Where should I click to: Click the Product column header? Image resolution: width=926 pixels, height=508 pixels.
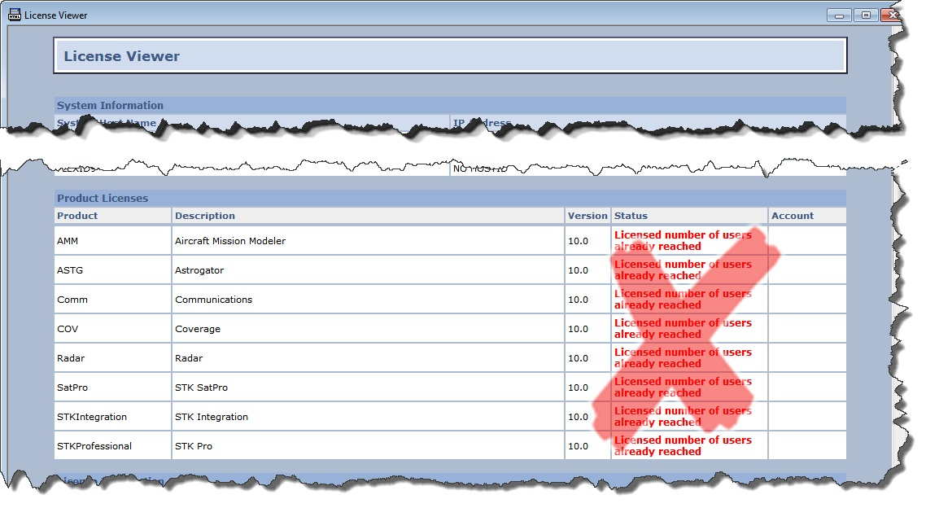pos(112,216)
